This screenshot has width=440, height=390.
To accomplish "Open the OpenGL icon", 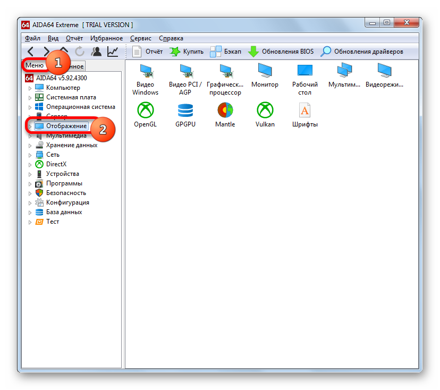I will pos(146,115).
